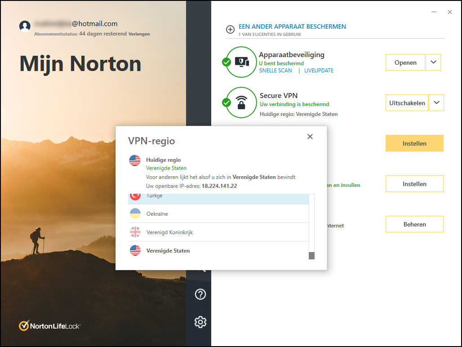Click the United Kingdom flag icon in list
This screenshot has height=347, width=462.
(135, 232)
